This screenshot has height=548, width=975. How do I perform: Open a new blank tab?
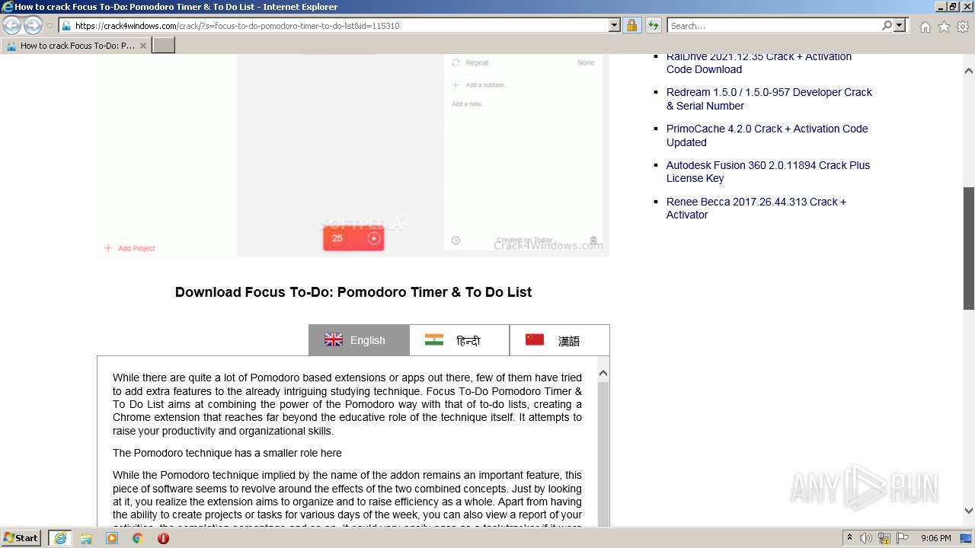164,46
